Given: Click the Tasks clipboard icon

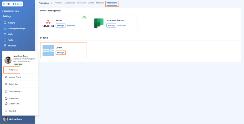Looking at the screenshot, I should click(5, 40).
